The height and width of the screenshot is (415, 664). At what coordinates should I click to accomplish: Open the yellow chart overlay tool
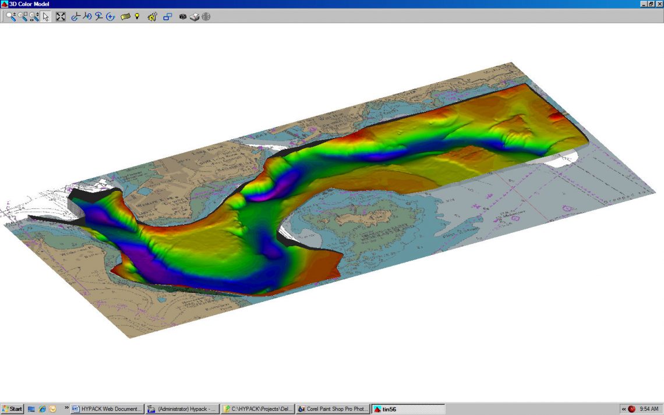pos(125,17)
